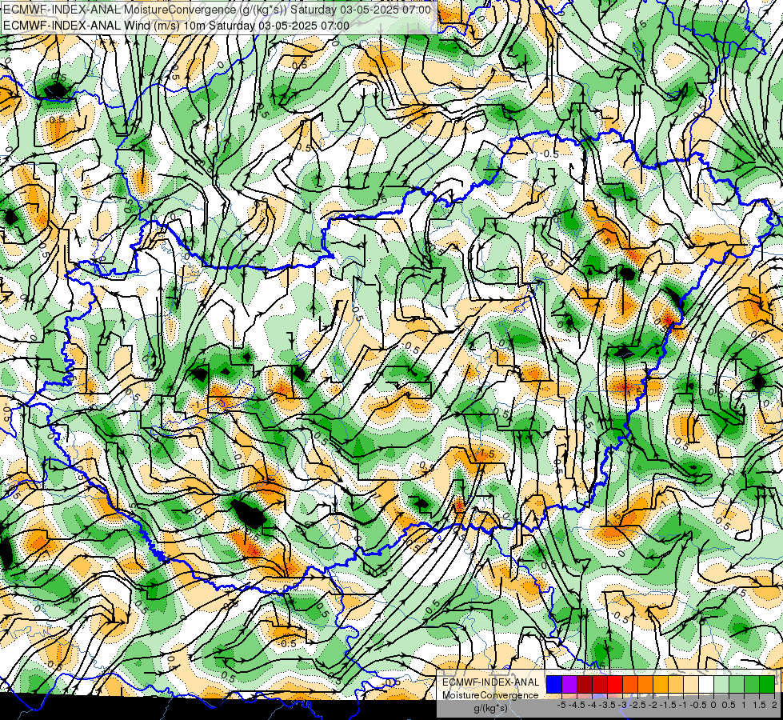Click the orange swatch between -2.5 and -2
The height and width of the screenshot is (720, 783).
click(645, 685)
